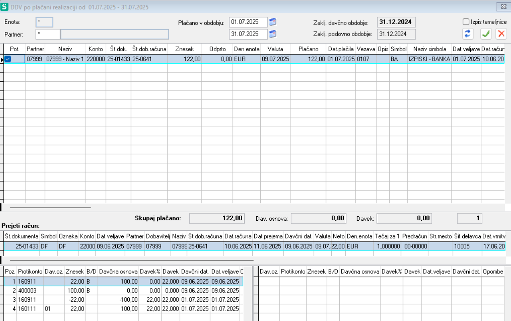
Task: Confirm with the green checkmark icon
Action: 486,34
